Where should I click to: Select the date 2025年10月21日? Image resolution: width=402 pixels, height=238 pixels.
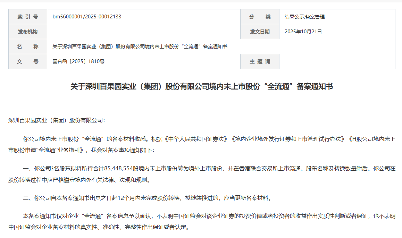[x=303, y=32]
